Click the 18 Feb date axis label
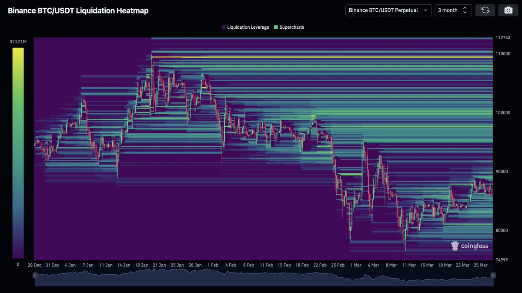The width and height of the screenshot is (522, 293). tap(302, 265)
